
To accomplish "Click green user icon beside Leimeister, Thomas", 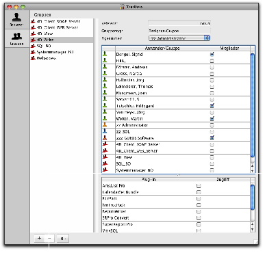I will click(105, 86).
